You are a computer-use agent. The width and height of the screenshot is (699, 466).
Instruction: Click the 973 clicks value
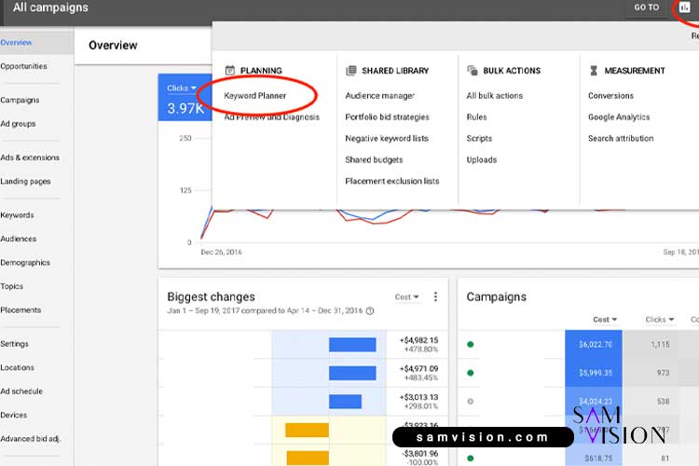point(663,373)
